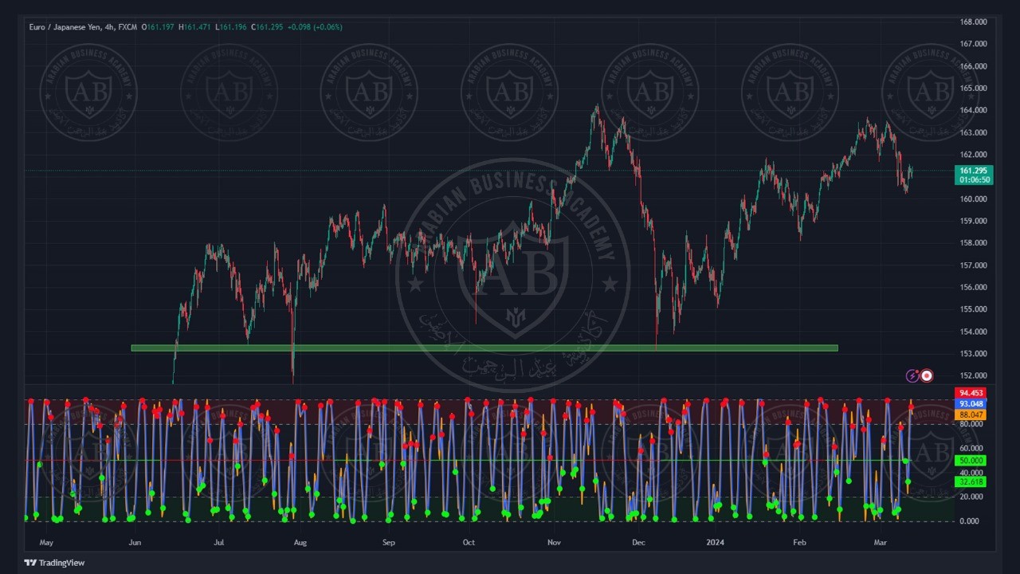The width and height of the screenshot is (1020, 574).
Task: Click the orange indicator value 88.047
Action: pyautogui.click(x=971, y=415)
